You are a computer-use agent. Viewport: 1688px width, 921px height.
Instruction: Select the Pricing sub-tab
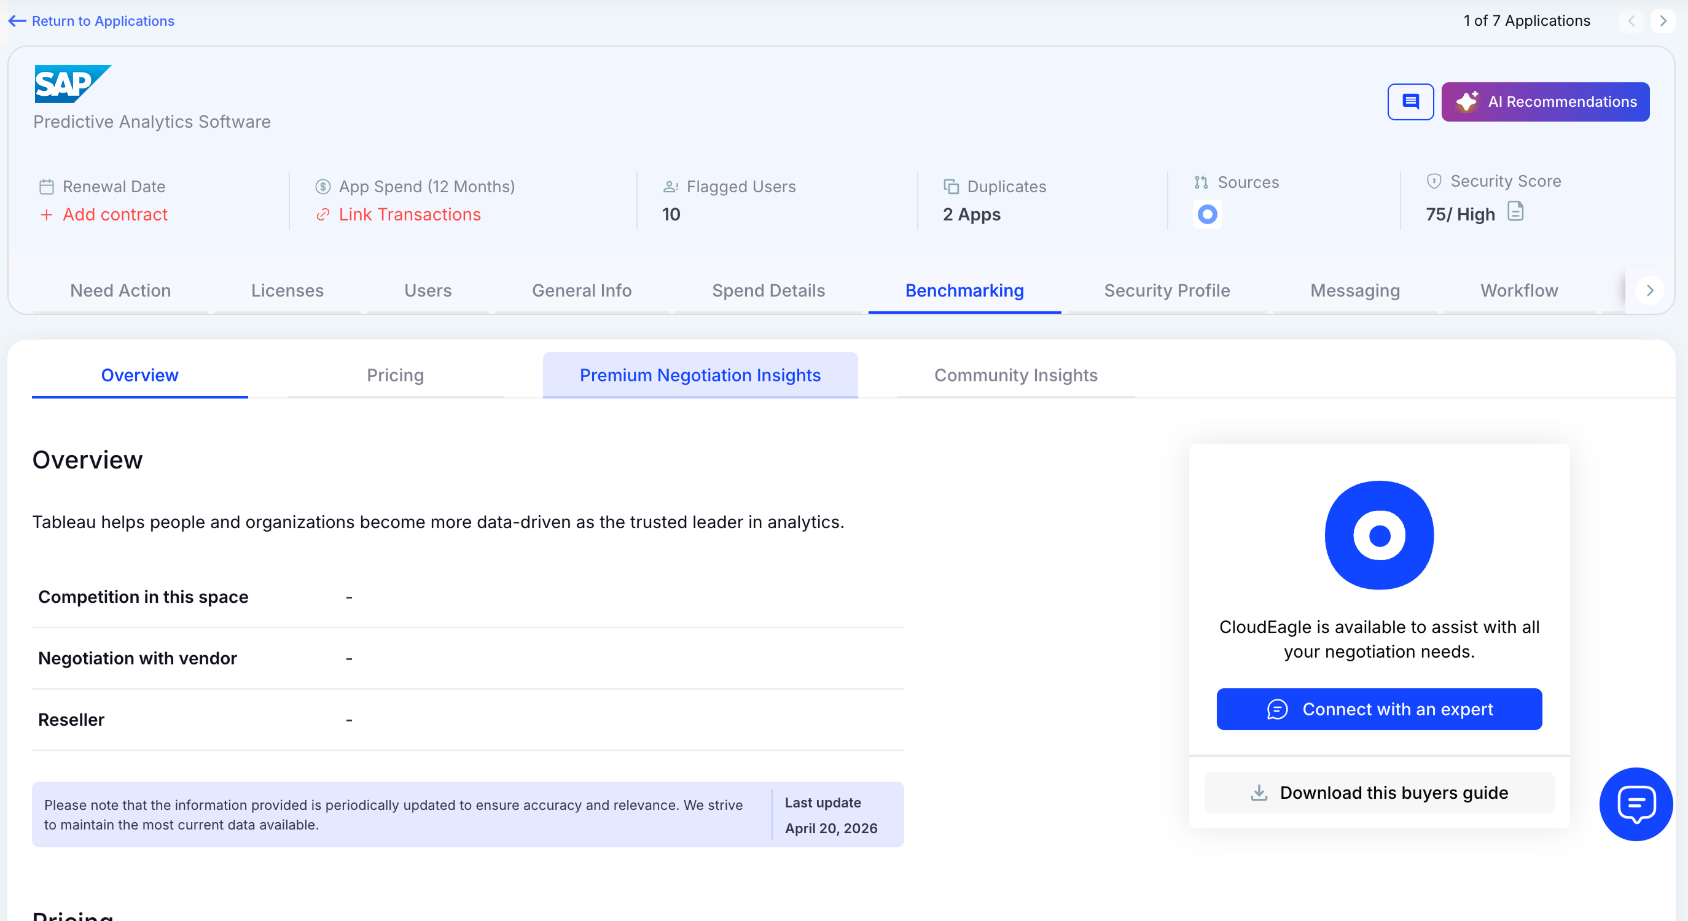pyautogui.click(x=395, y=375)
